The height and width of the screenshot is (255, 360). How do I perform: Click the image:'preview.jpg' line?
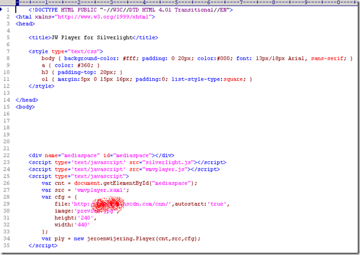(x=87, y=211)
